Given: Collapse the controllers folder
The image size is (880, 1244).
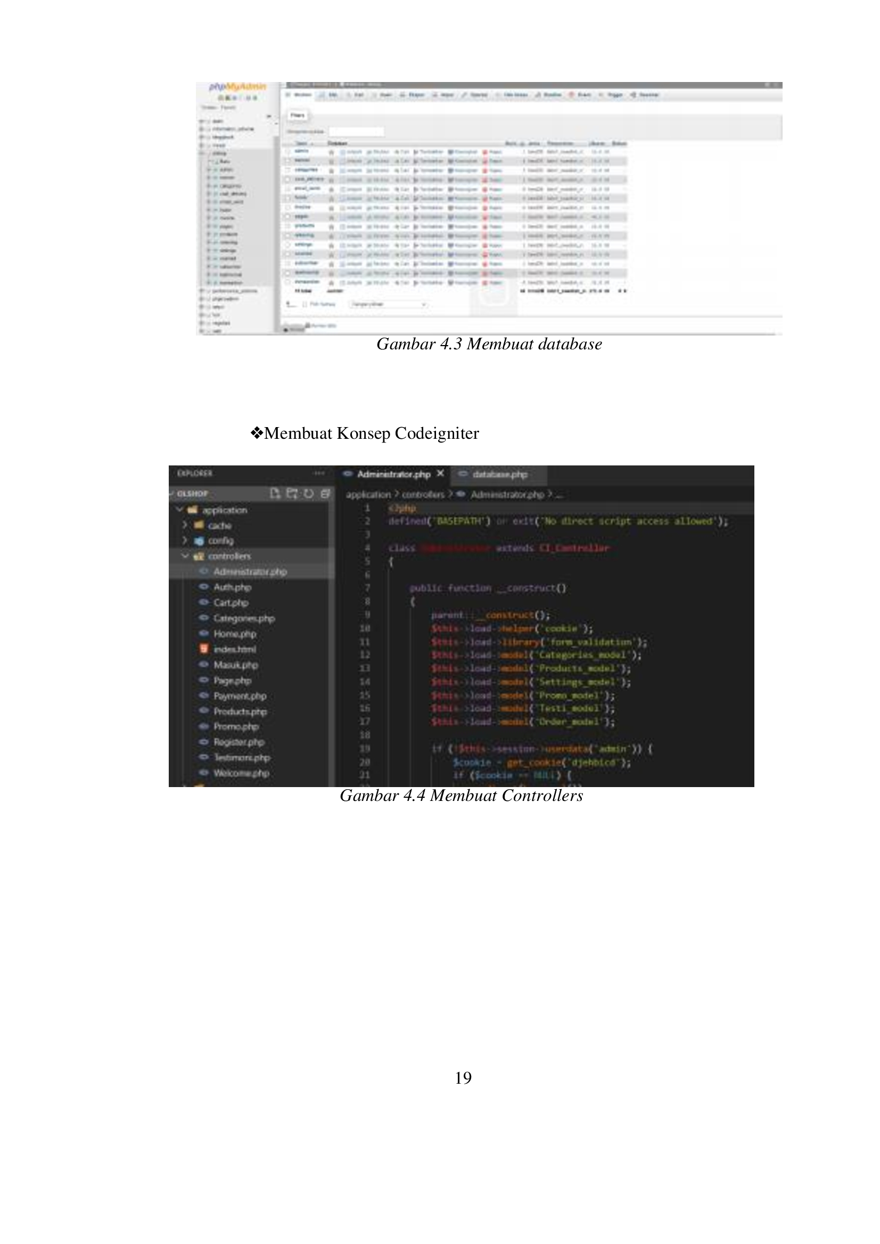Looking at the screenshot, I should tap(185, 556).
